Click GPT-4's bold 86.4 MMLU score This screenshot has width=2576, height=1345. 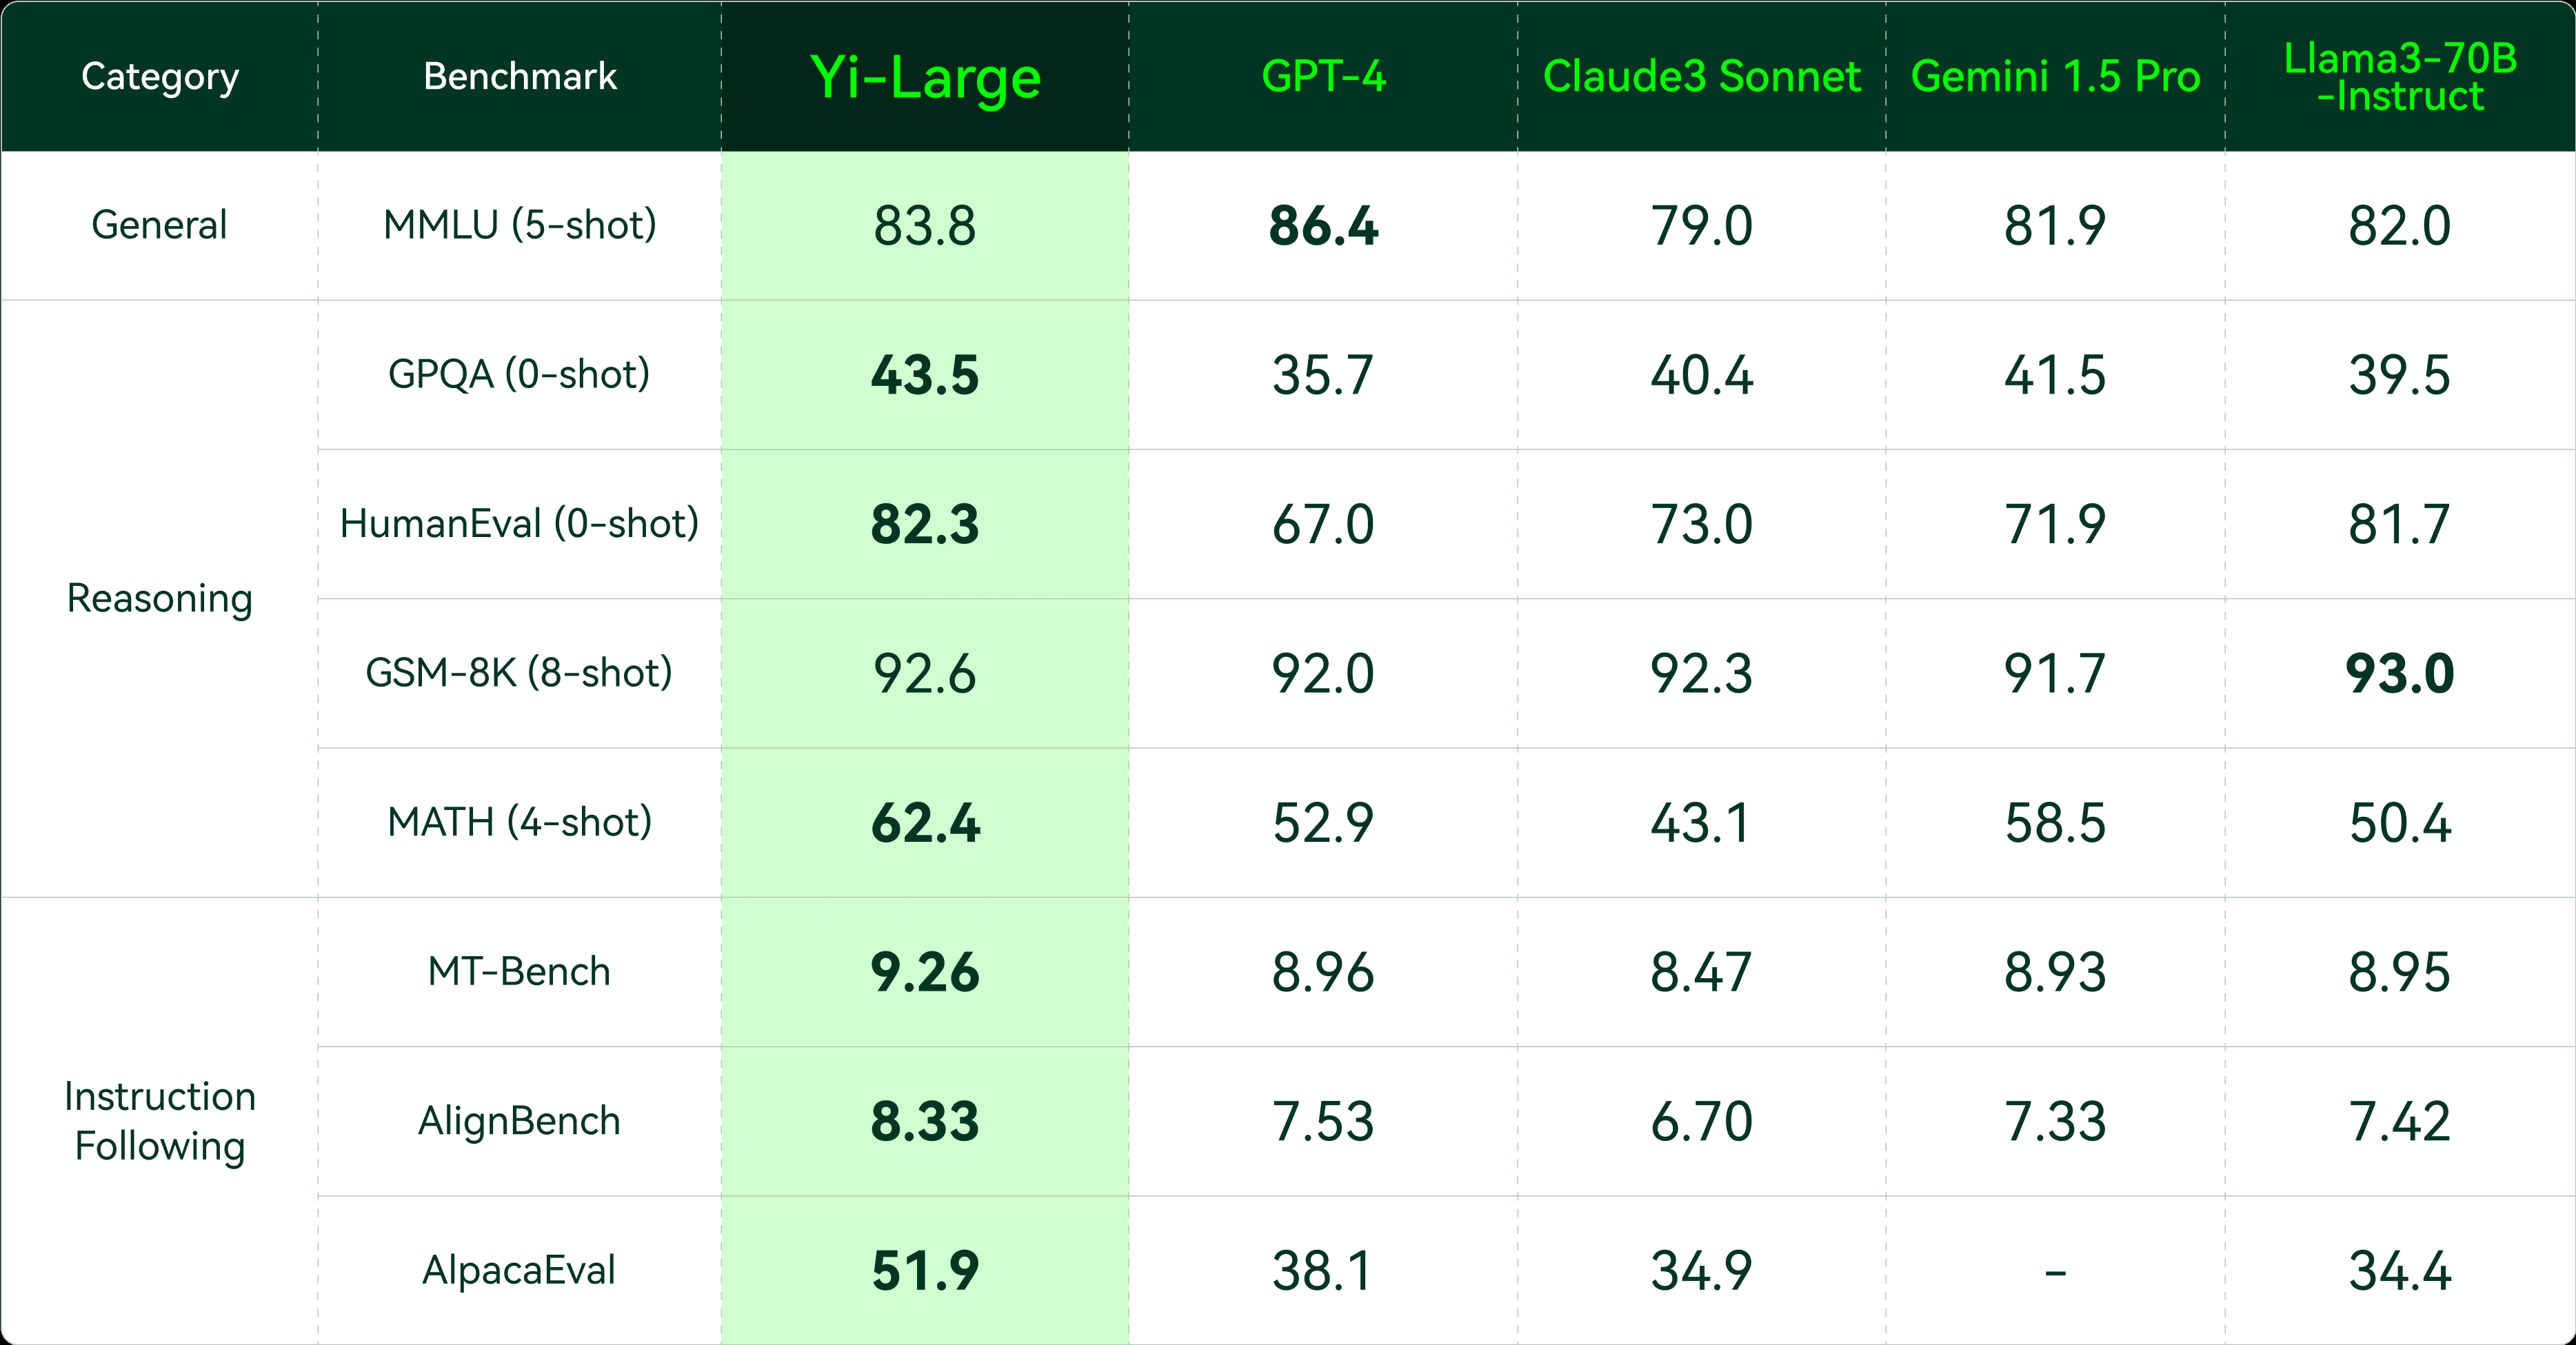pos(1323,226)
